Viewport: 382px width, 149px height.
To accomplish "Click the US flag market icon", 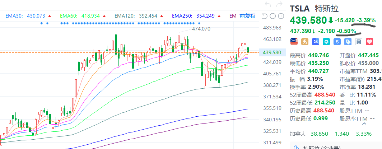I will click(x=294, y=42).
